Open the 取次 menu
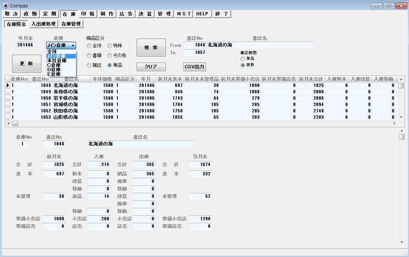Viewport: 409px width, 257px height. pyautogui.click(x=12, y=14)
